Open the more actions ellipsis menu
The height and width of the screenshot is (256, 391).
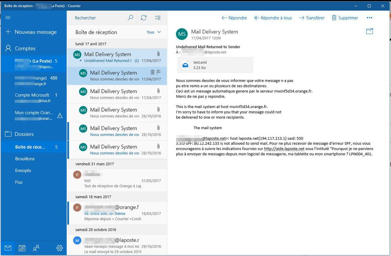369,18
